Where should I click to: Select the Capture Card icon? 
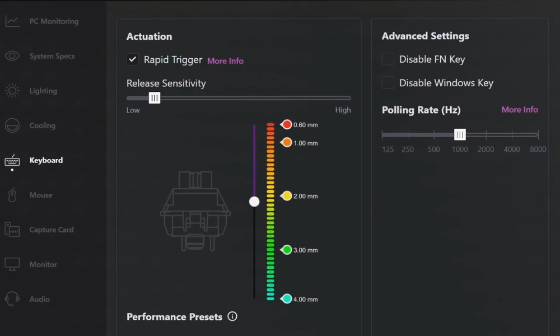[12, 229]
